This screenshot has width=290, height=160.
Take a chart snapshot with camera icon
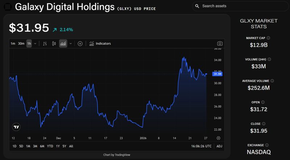220,44
